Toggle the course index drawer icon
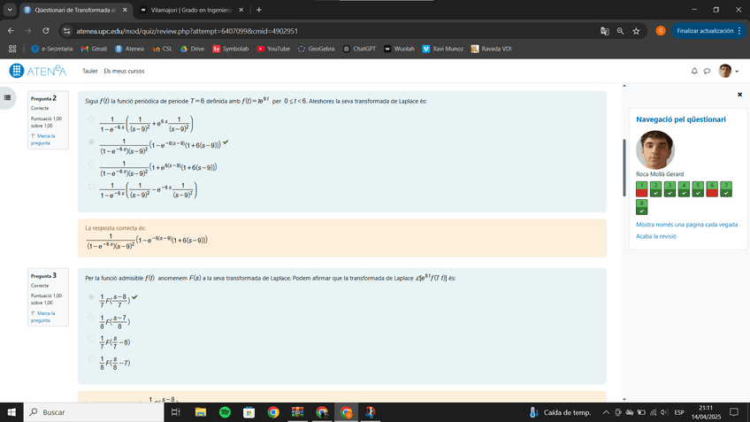 coord(9,98)
